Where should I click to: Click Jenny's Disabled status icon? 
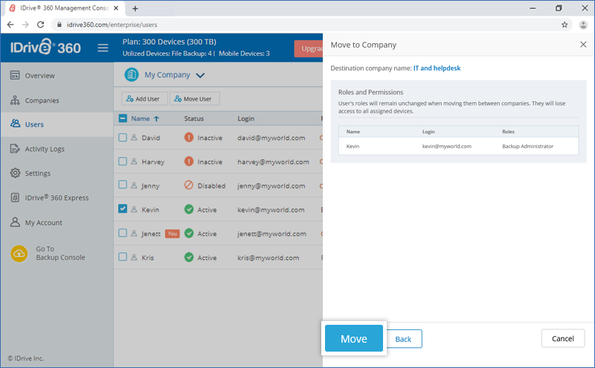pos(189,185)
